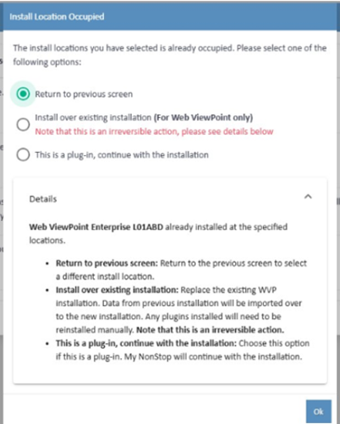The height and width of the screenshot is (424, 340).
Task: Click the 'Details' section header label
Action: [43, 199]
